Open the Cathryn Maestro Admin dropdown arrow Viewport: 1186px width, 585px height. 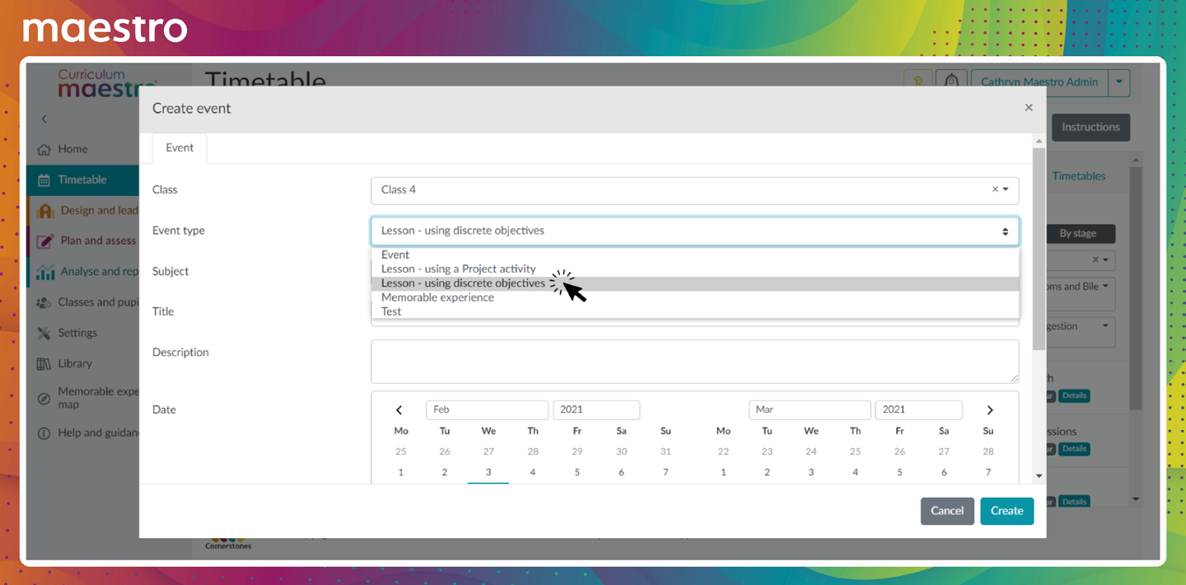point(1118,82)
